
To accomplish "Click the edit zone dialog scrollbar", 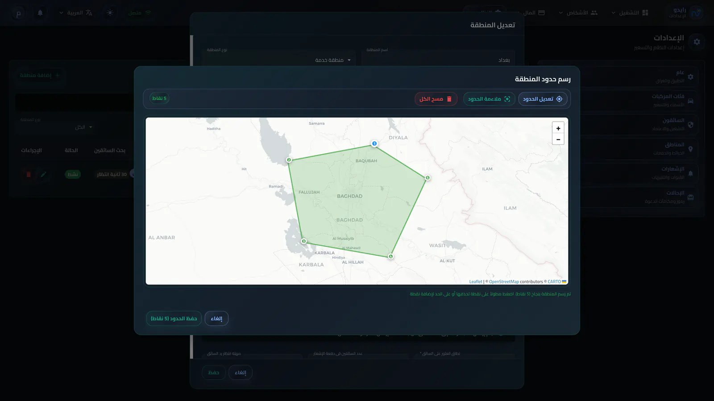I will pos(191,196).
